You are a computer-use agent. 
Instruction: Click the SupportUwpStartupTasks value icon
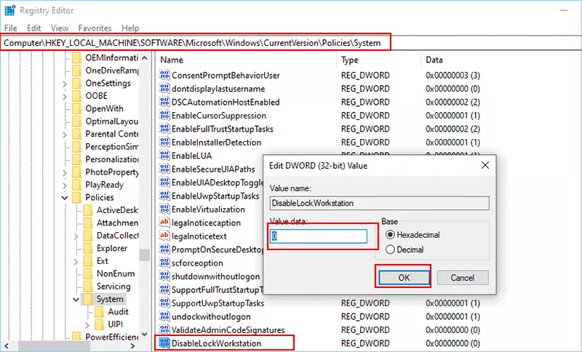[164, 303]
